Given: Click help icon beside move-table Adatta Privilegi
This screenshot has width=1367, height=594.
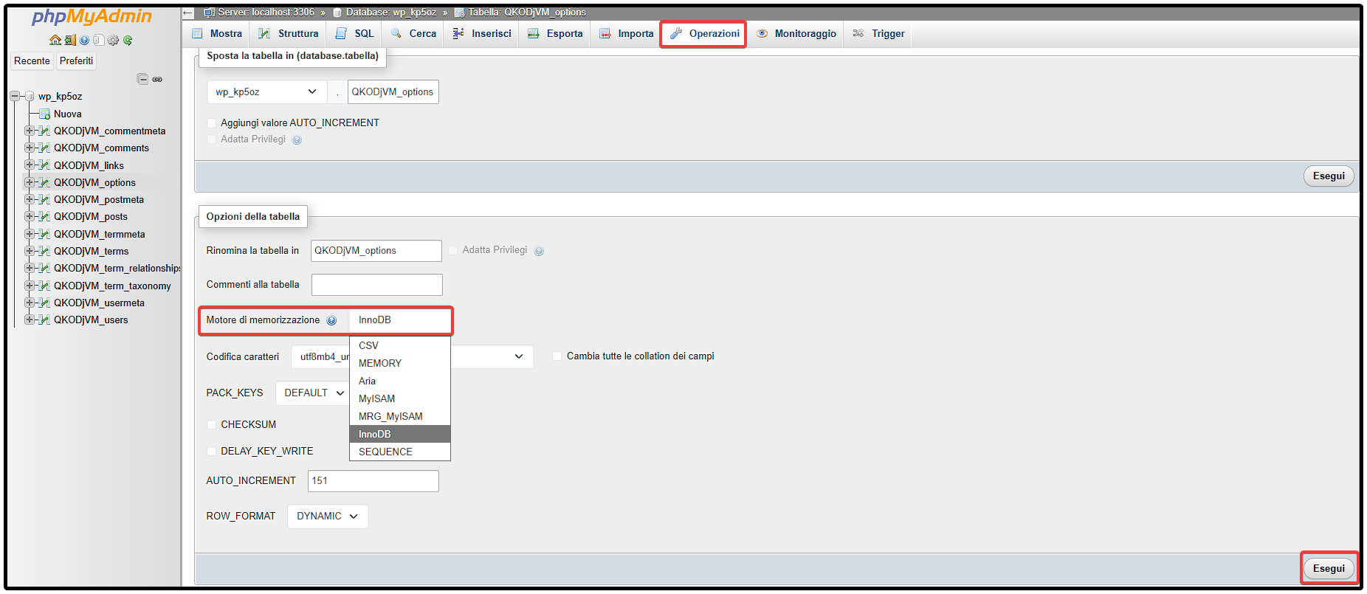Looking at the screenshot, I should [x=297, y=139].
